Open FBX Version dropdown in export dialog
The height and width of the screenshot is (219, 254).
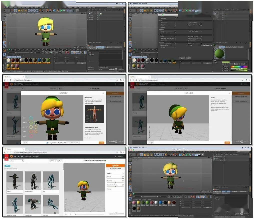pos(193,17)
